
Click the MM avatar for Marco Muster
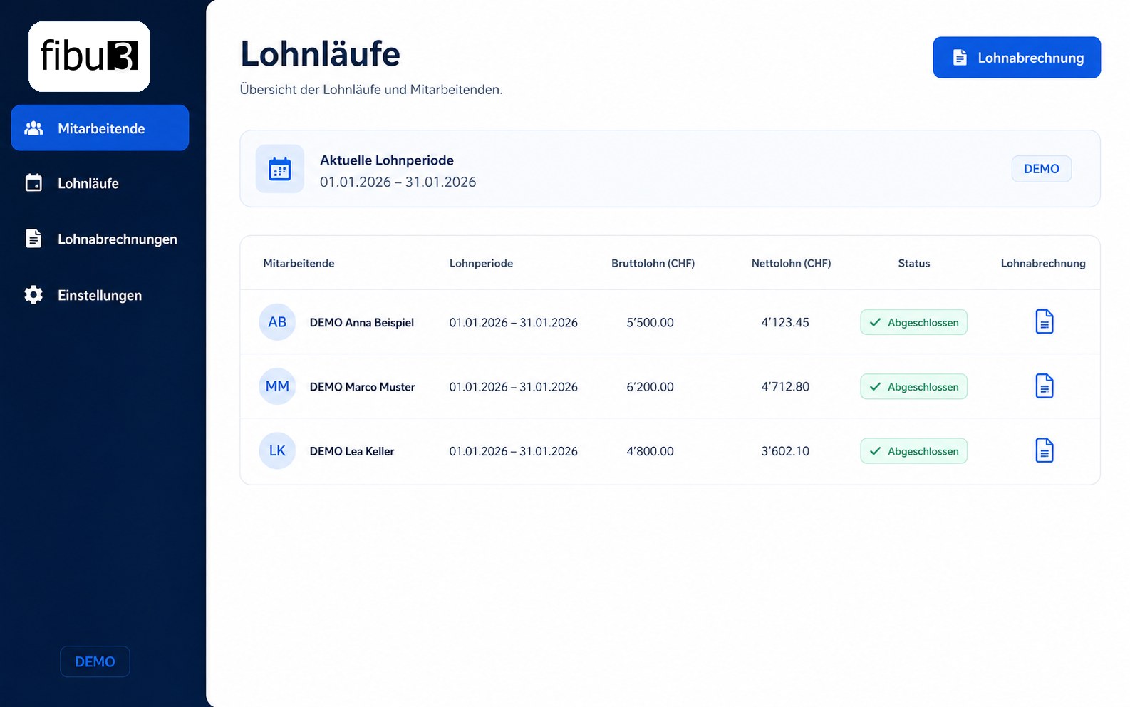(x=277, y=386)
